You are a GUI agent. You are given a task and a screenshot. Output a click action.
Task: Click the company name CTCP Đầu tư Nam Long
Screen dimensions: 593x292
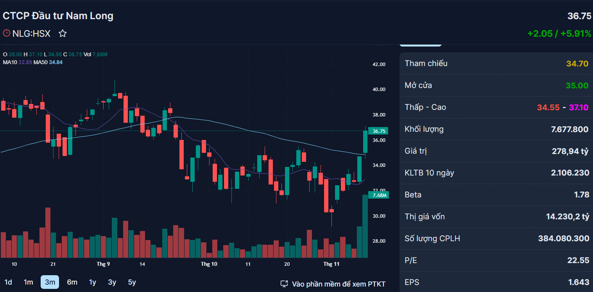tap(58, 16)
